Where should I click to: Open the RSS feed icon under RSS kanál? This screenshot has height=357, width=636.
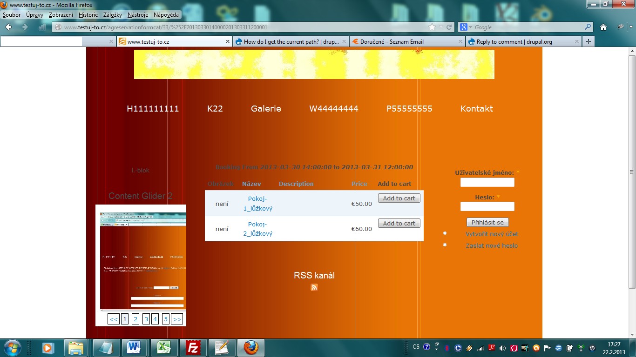(x=314, y=287)
